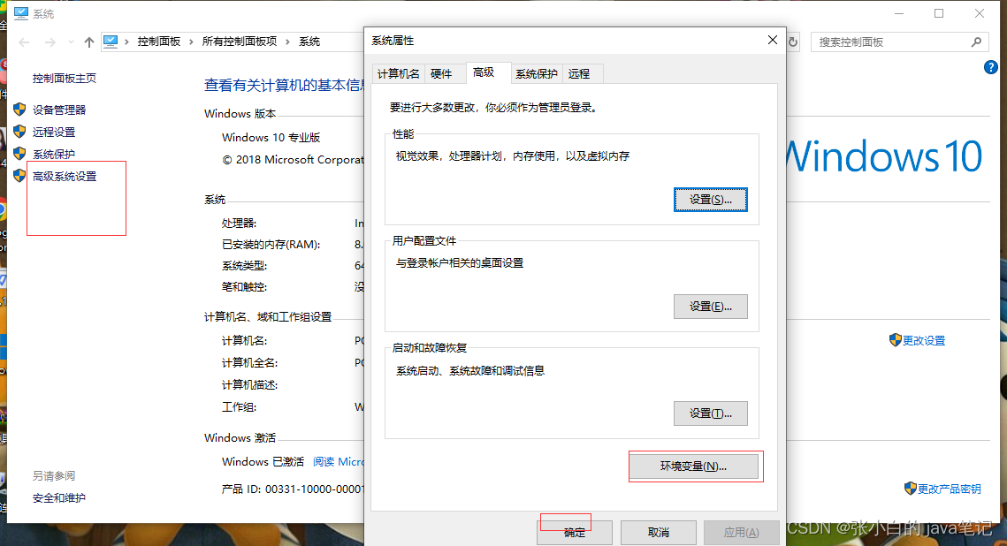Click the shield icon beside 更改设置

point(896,340)
